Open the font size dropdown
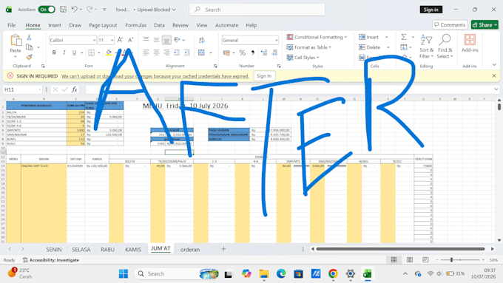 [112, 41]
